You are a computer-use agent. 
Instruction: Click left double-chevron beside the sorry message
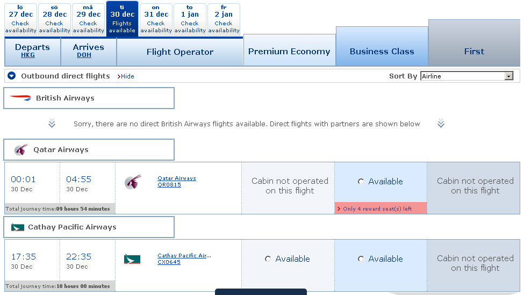(x=52, y=124)
